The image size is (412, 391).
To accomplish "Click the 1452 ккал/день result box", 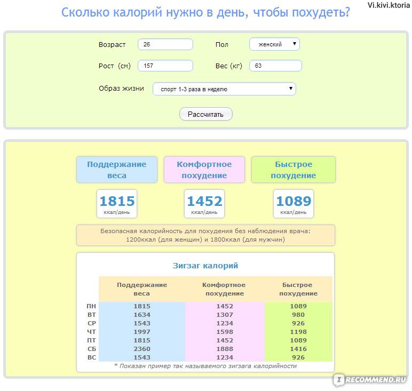I will coord(204,204).
